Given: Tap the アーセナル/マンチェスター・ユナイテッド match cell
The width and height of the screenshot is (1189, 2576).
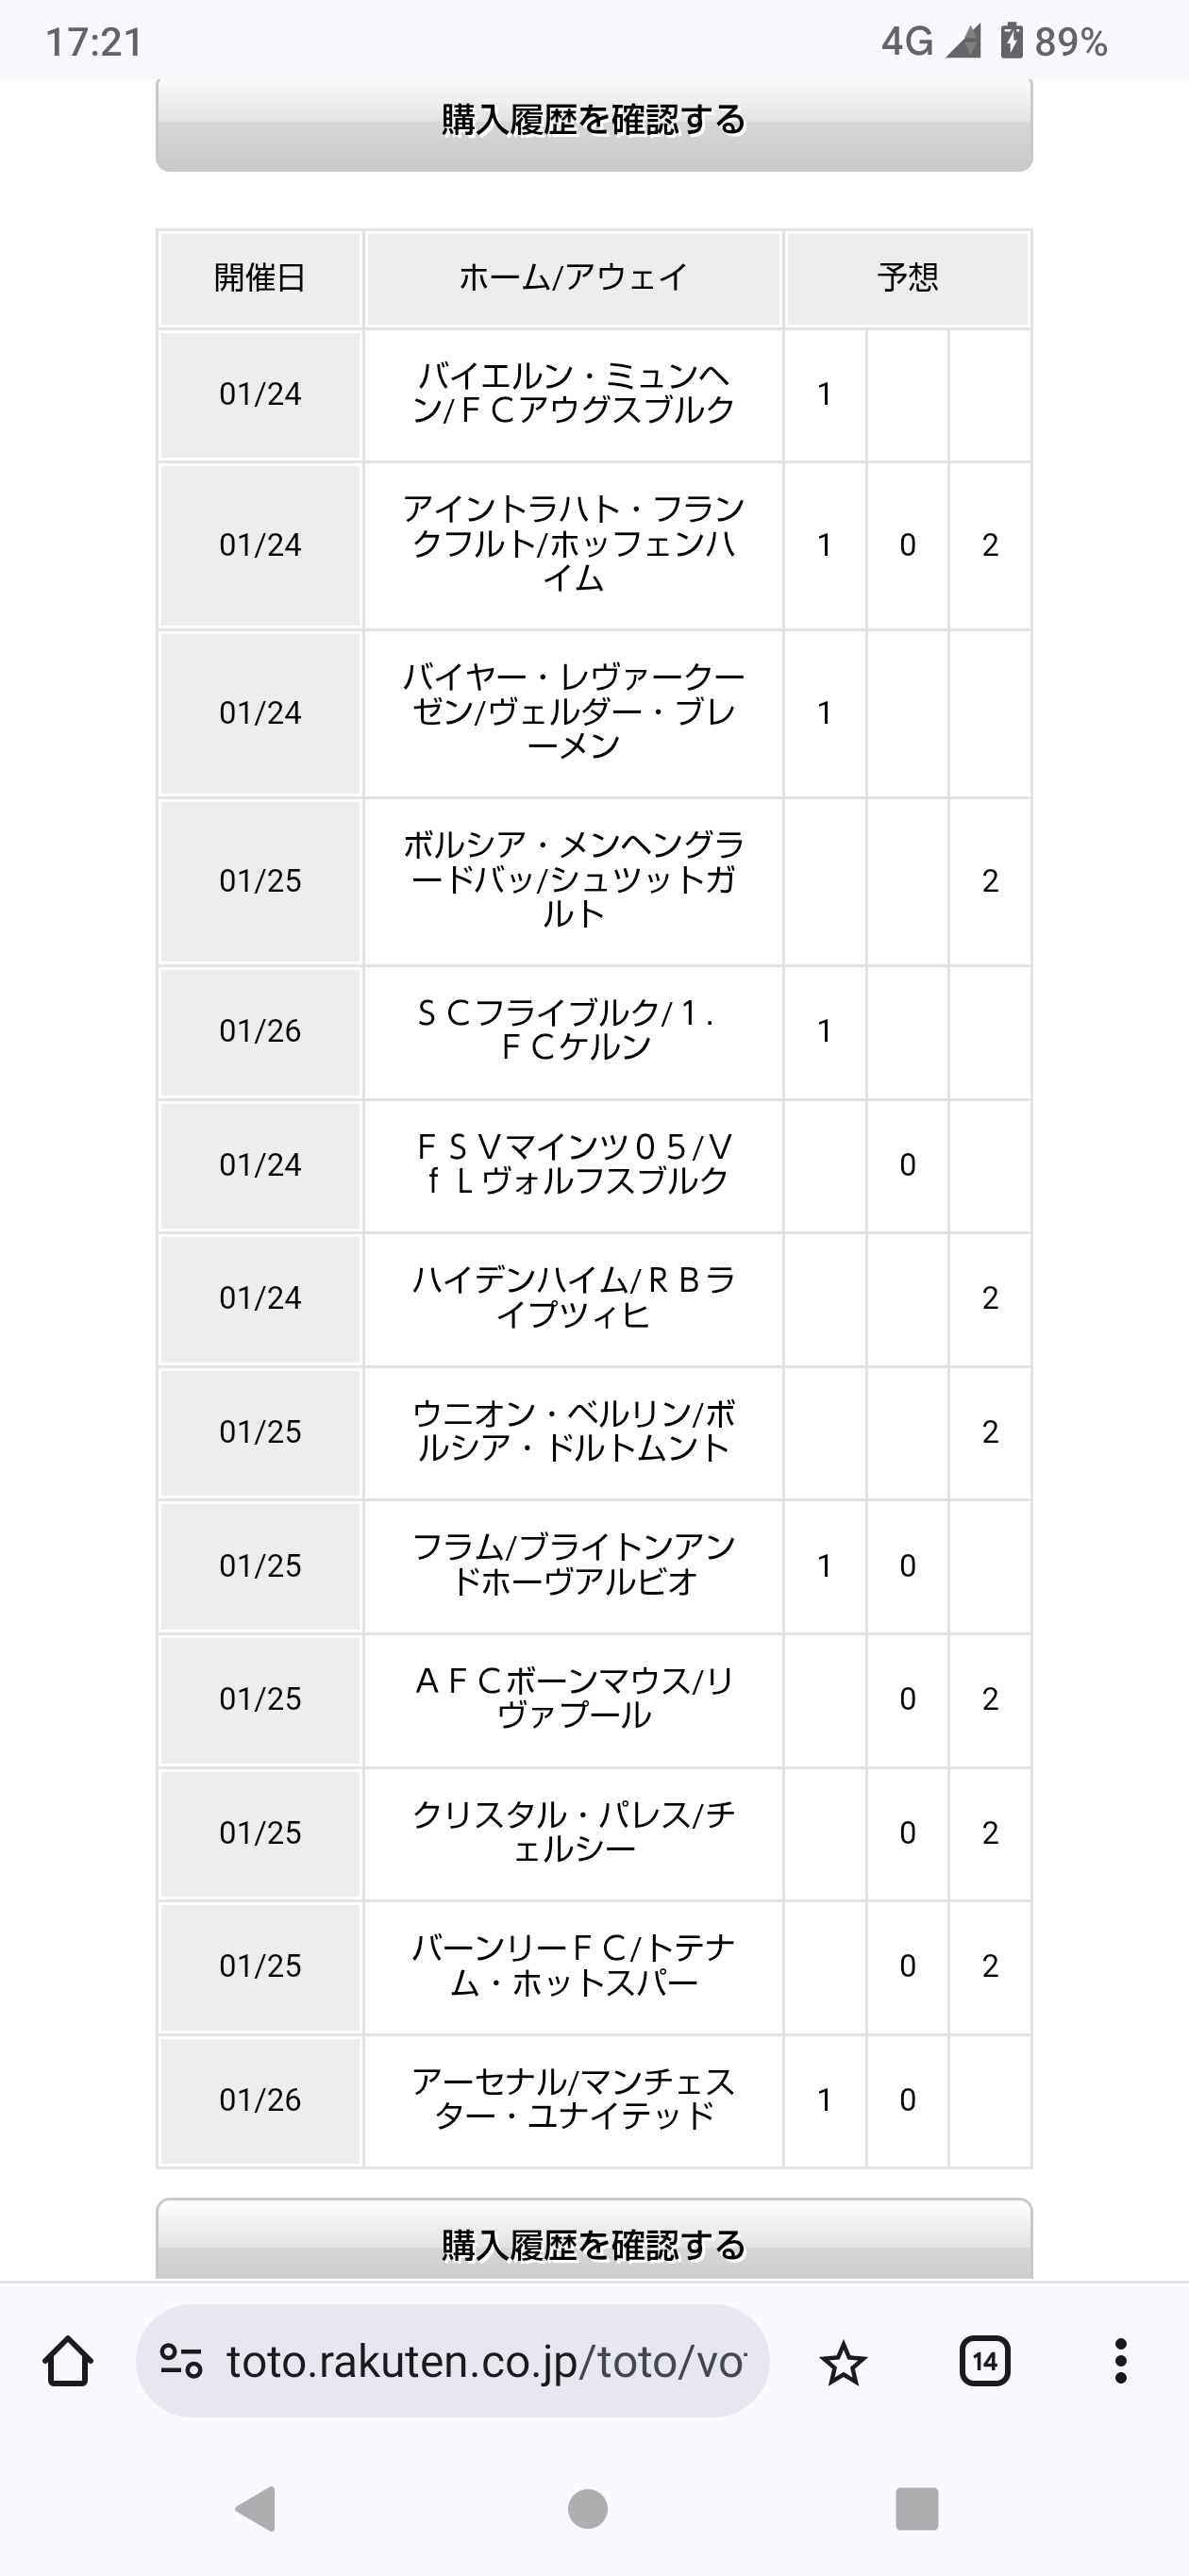Looking at the screenshot, I should [x=573, y=2099].
